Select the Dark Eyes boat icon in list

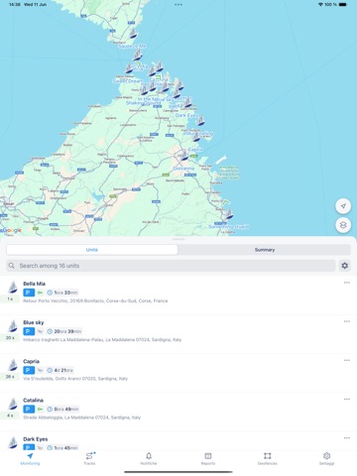(x=13, y=442)
